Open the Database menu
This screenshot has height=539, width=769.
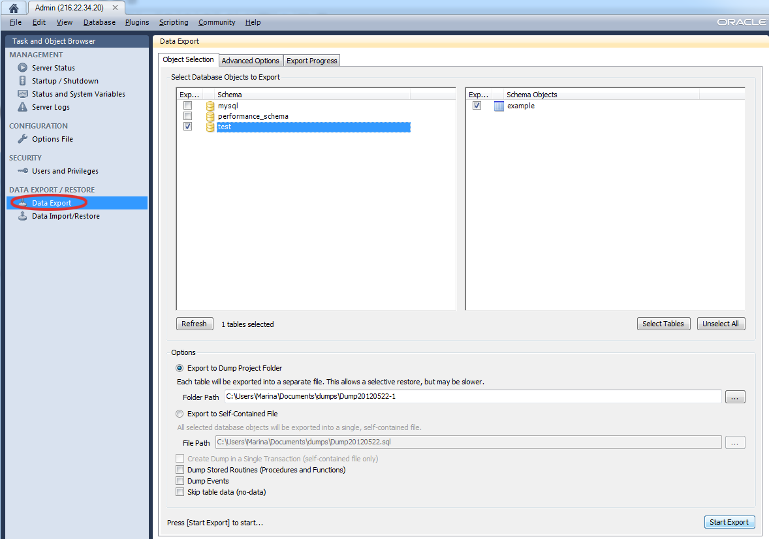[99, 22]
